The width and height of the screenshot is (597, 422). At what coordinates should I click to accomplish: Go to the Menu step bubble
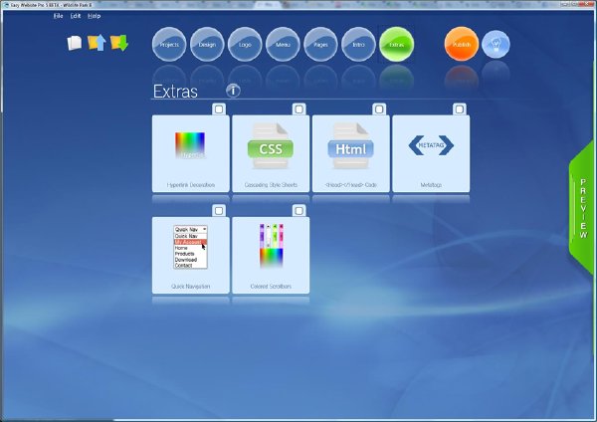pyautogui.click(x=283, y=44)
